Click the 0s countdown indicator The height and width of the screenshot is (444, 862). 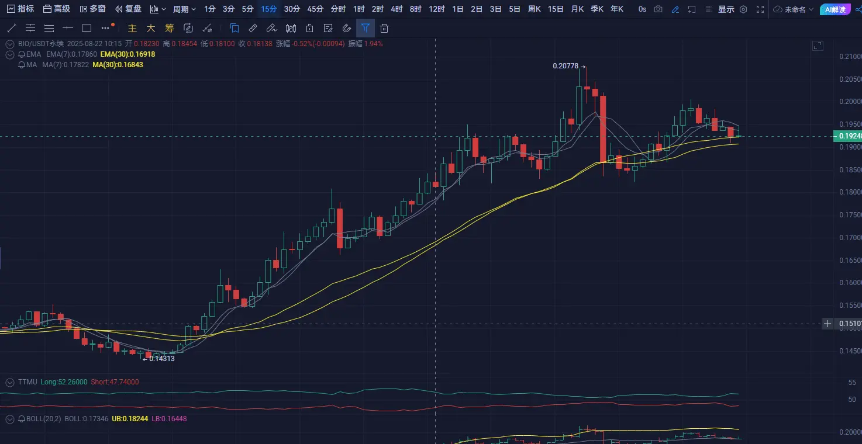point(642,9)
